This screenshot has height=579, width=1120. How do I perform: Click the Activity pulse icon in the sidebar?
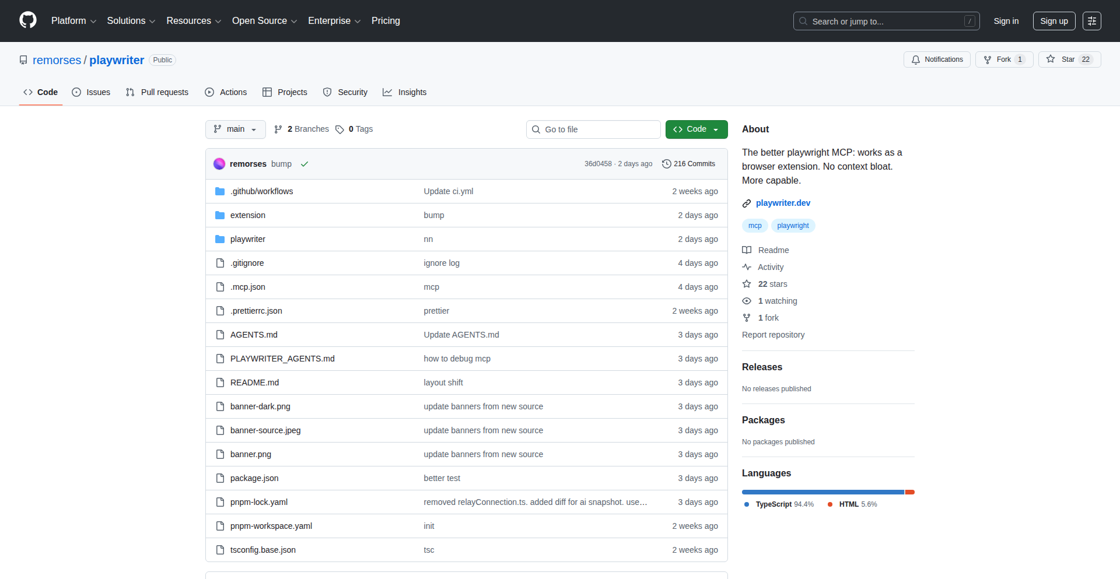click(747, 266)
